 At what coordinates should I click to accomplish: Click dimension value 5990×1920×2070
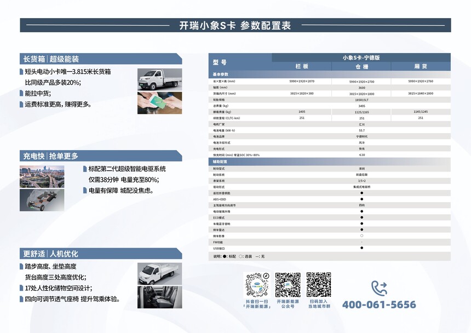[x=302, y=81]
